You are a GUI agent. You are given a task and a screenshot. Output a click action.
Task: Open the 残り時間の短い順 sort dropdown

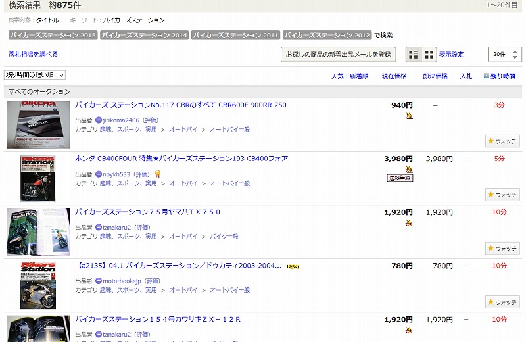(35, 75)
